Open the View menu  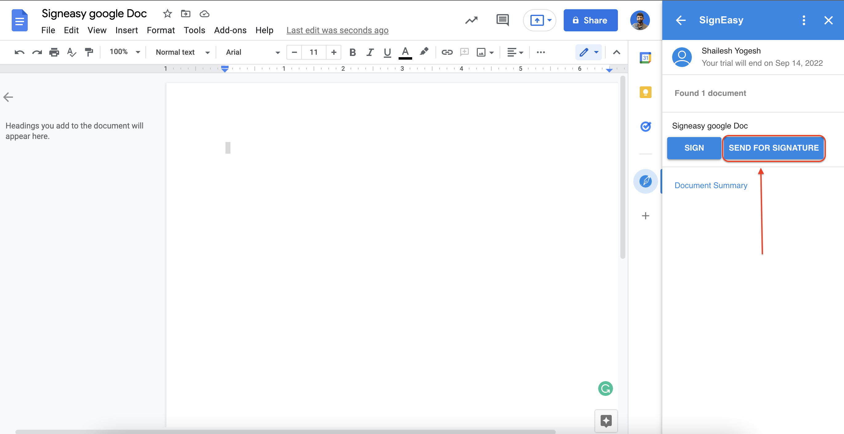click(97, 30)
